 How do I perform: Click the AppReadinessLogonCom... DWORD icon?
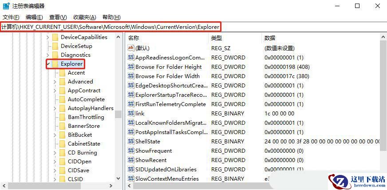pos(131,58)
